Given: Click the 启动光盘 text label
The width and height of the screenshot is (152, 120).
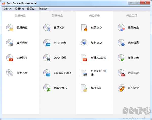Looking at the screenshot, I should pyautogui.click(x=22, y=43).
